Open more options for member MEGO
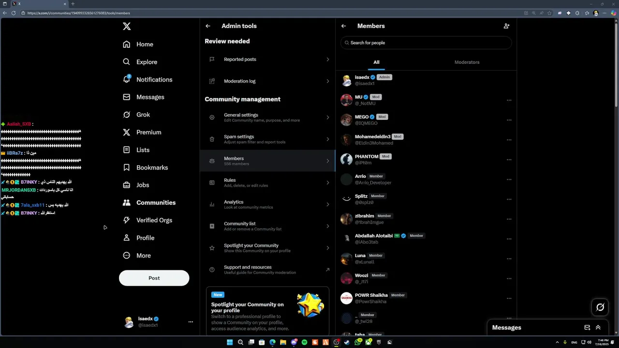The width and height of the screenshot is (619, 348). coord(509,120)
